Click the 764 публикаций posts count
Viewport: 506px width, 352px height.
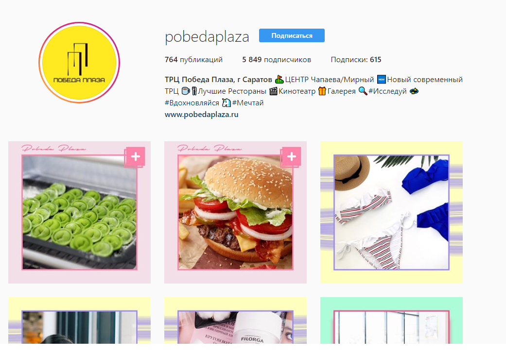(193, 60)
